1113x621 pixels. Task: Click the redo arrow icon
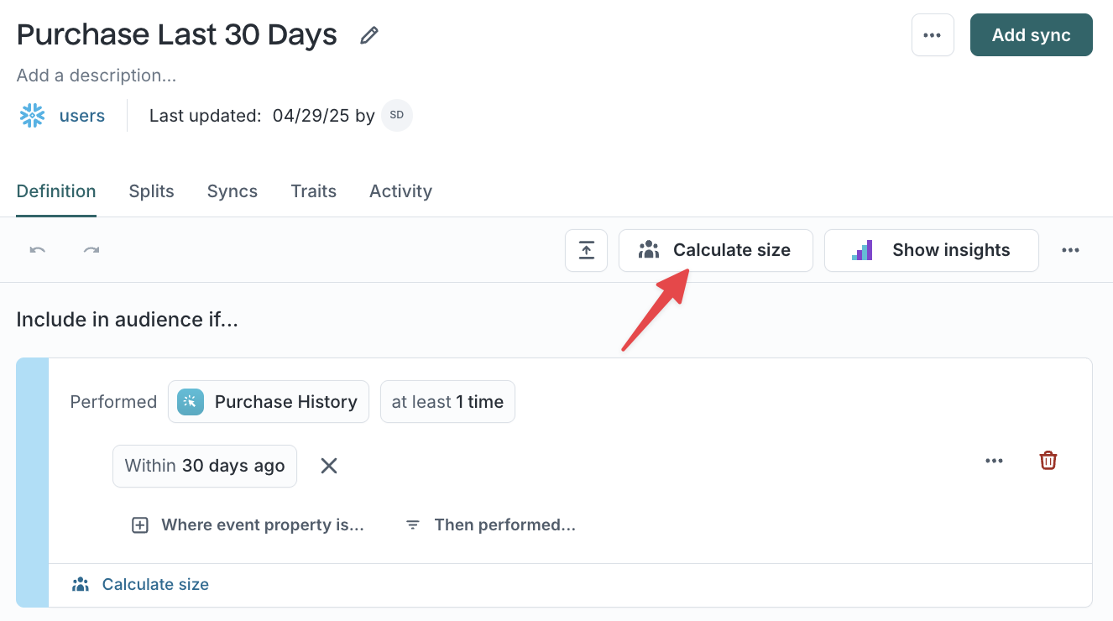pyautogui.click(x=91, y=250)
